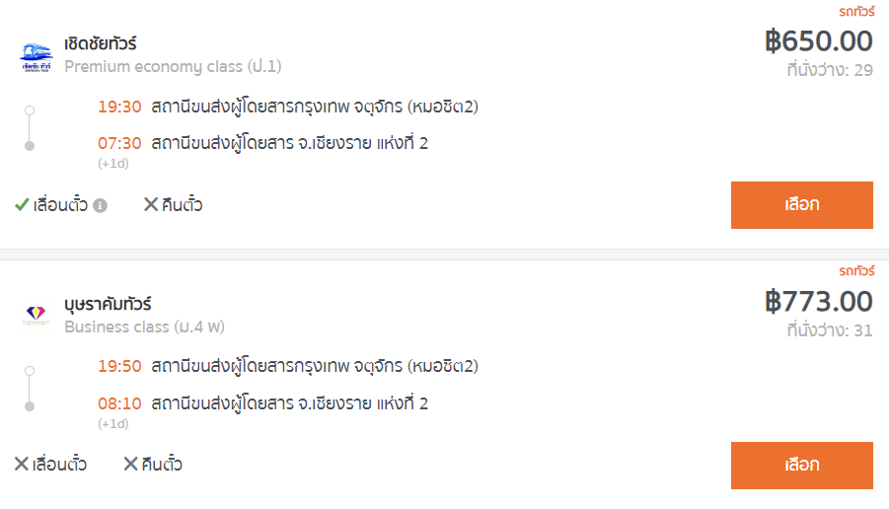The width and height of the screenshot is (889, 509).
Task: Click the X icon next to เลื่อนตั๋ว on the บุษราคัมทัวร์ trip
Action: click(21, 464)
